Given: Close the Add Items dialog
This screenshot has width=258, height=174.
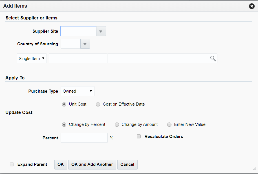Looking at the screenshot, I should (x=252, y=6).
